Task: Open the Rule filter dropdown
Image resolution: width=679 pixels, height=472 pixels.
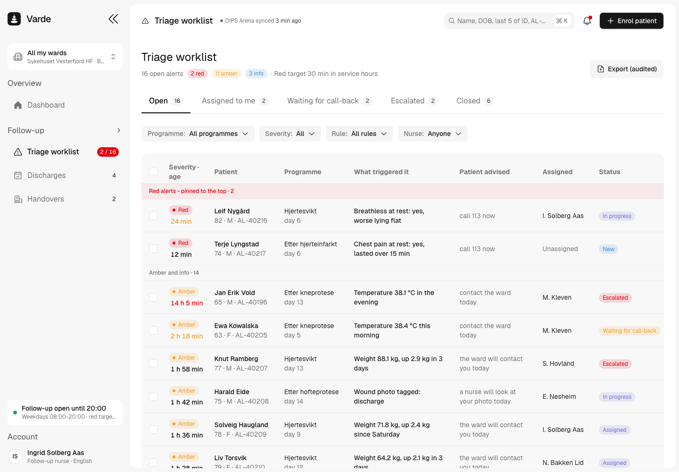Action: click(359, 134)
